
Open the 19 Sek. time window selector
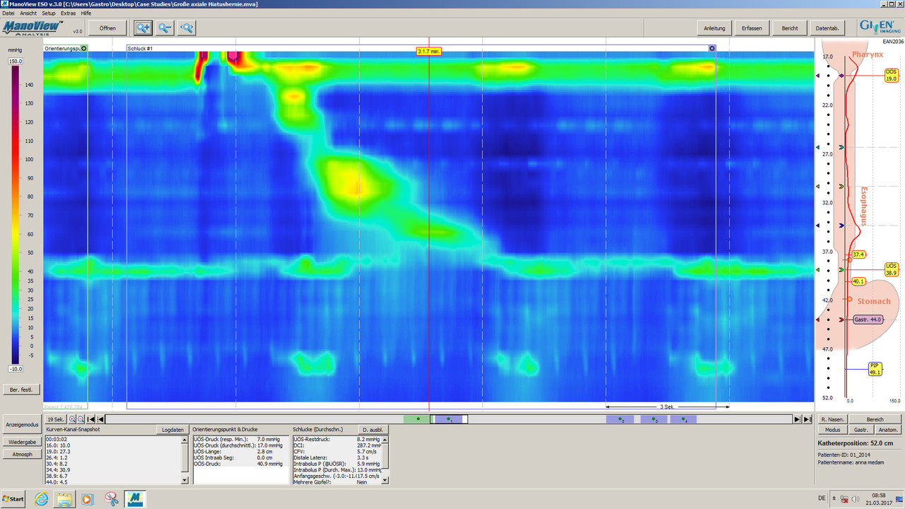pyautogui.click(x=56, y=419)
